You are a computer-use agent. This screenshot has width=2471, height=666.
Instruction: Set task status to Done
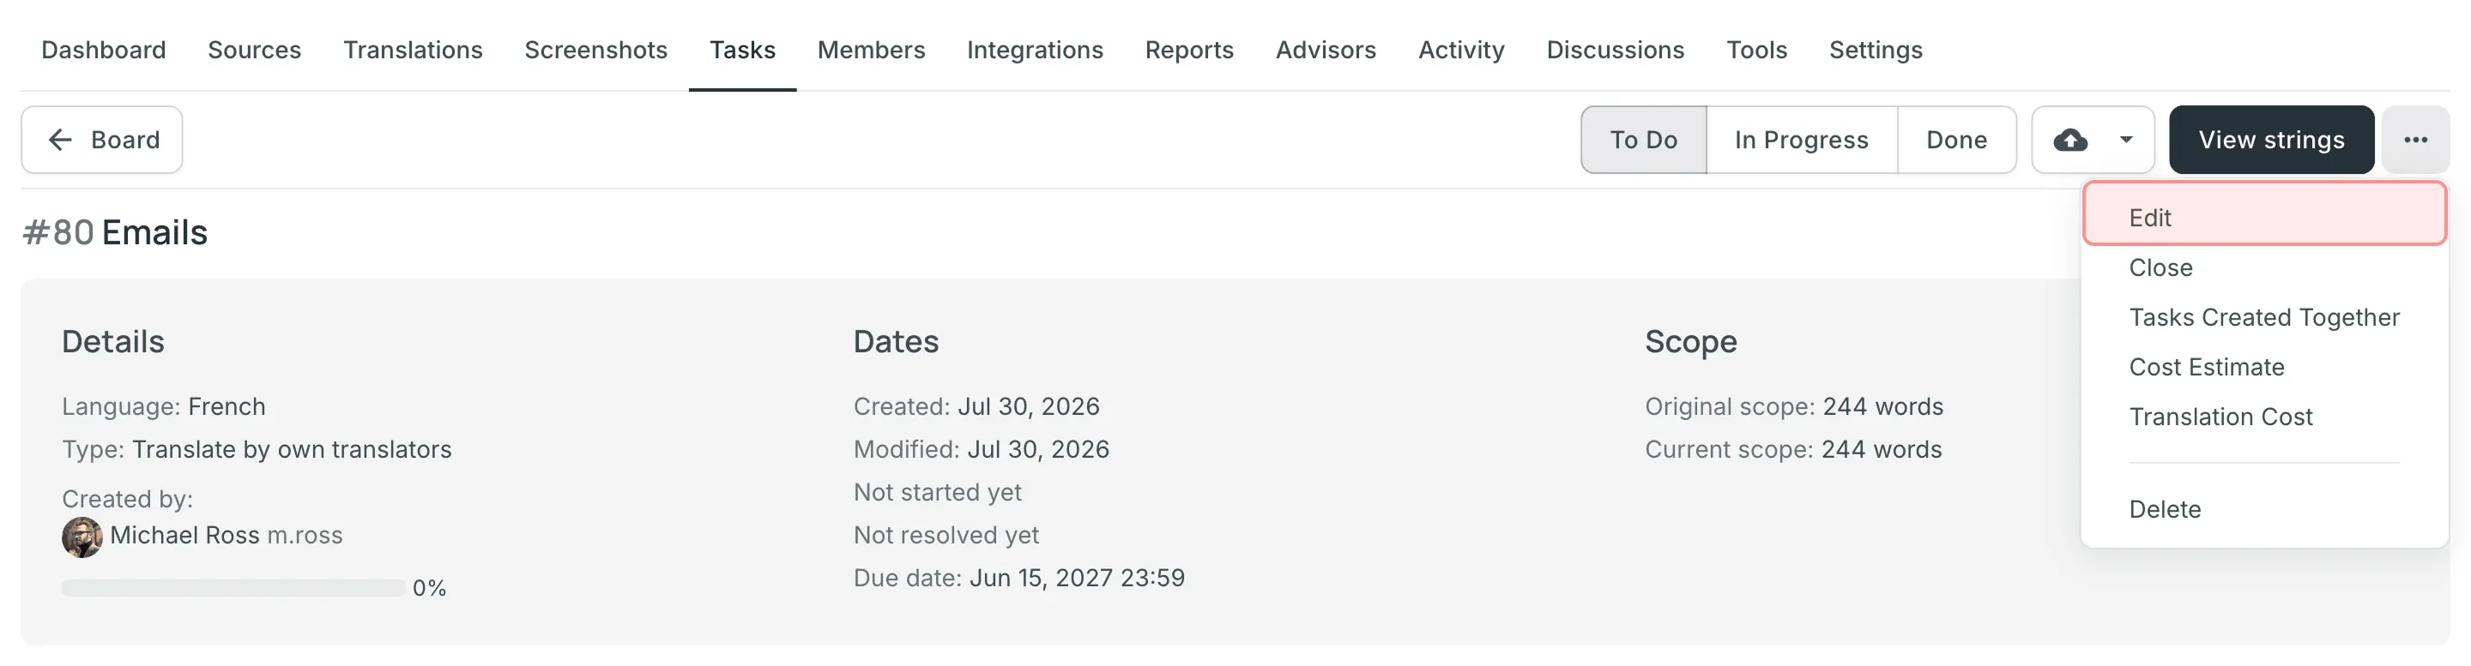[1956, 140]
